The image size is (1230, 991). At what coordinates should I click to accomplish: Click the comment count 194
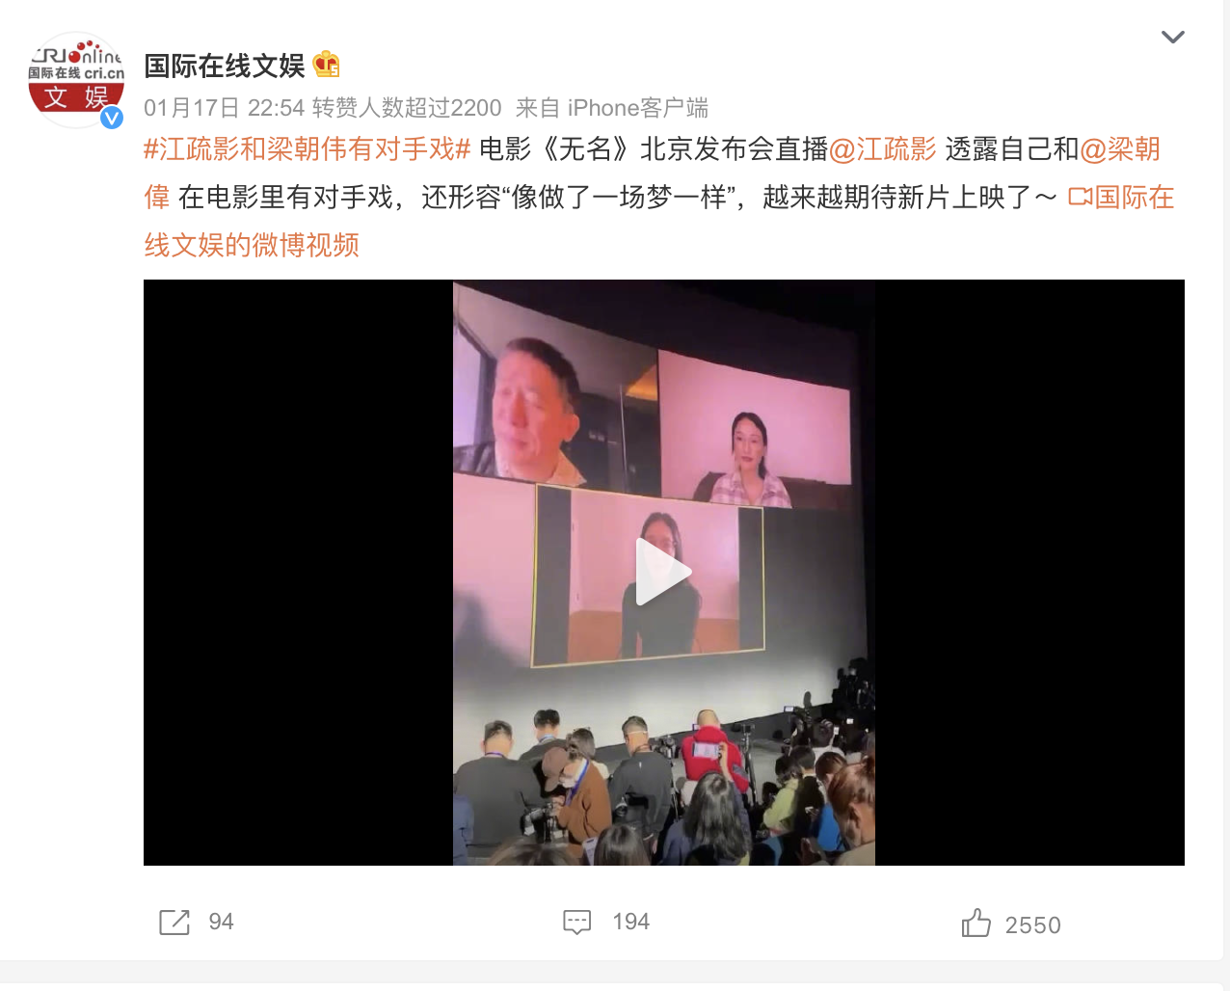point(631,922)
